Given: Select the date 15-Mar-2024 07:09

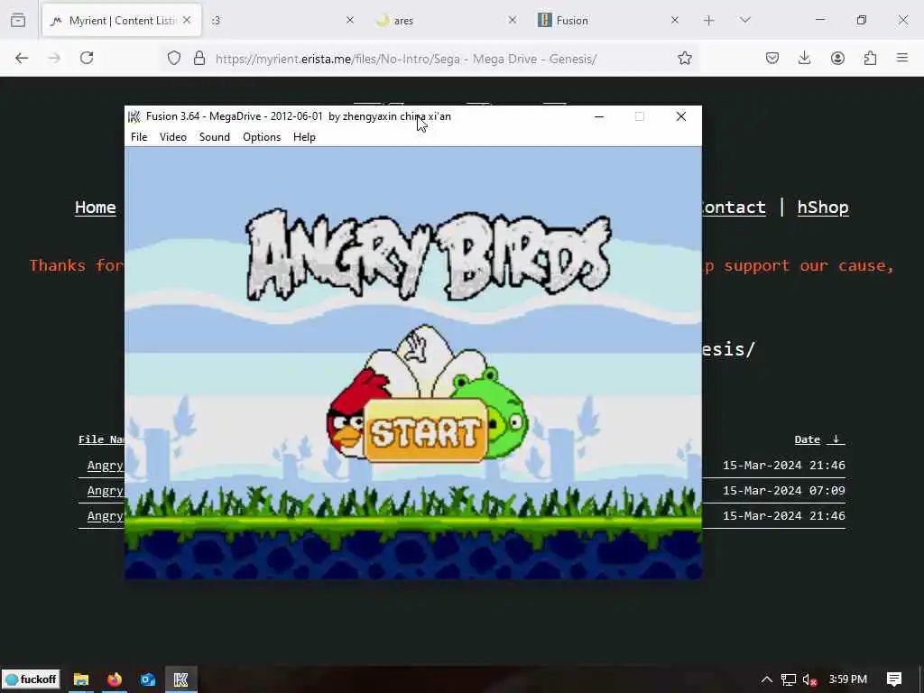Looking at the screenshot, I should [784, 491].
